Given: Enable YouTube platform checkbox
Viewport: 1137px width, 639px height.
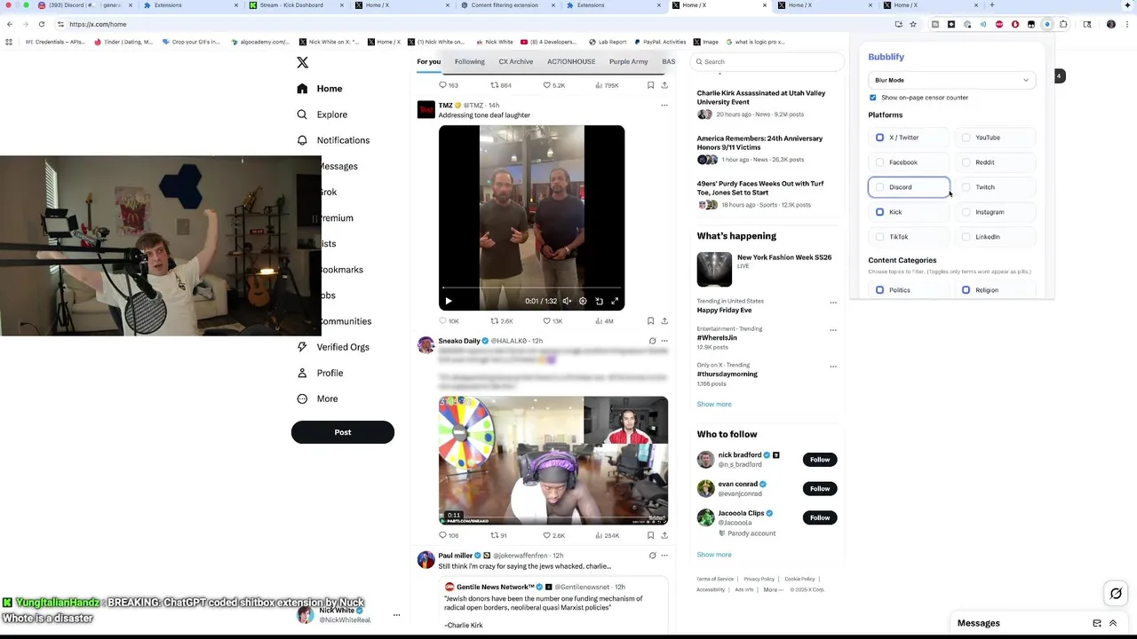Looking at the screenshot, I should [x=966, y=138].
